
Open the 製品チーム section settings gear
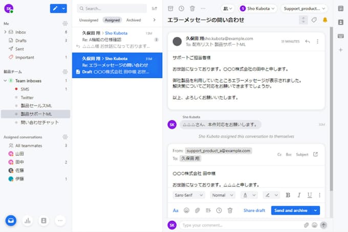click(65, 72)
